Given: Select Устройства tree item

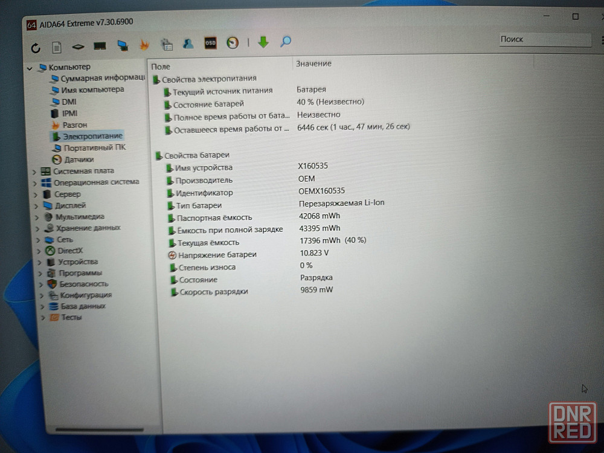Looking at the screenshot, I should point(72,262).
